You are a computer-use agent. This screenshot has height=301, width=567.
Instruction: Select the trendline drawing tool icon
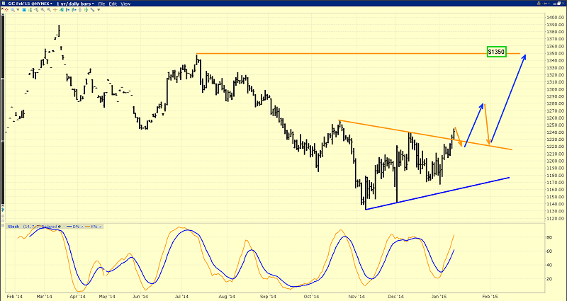[x=36, y=10]
